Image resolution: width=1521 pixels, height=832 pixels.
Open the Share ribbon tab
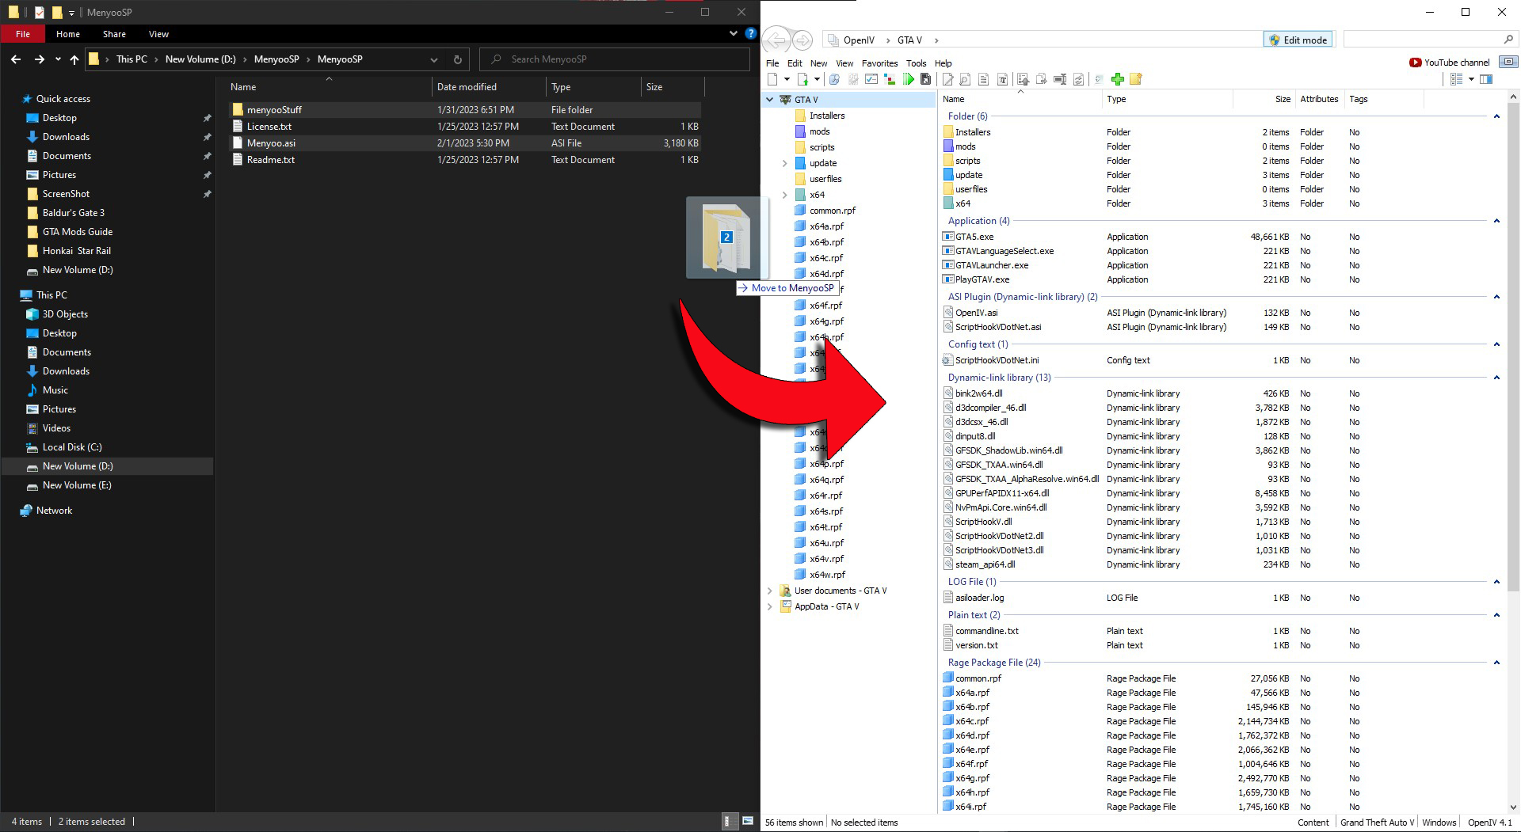click(x=114, y=34)
